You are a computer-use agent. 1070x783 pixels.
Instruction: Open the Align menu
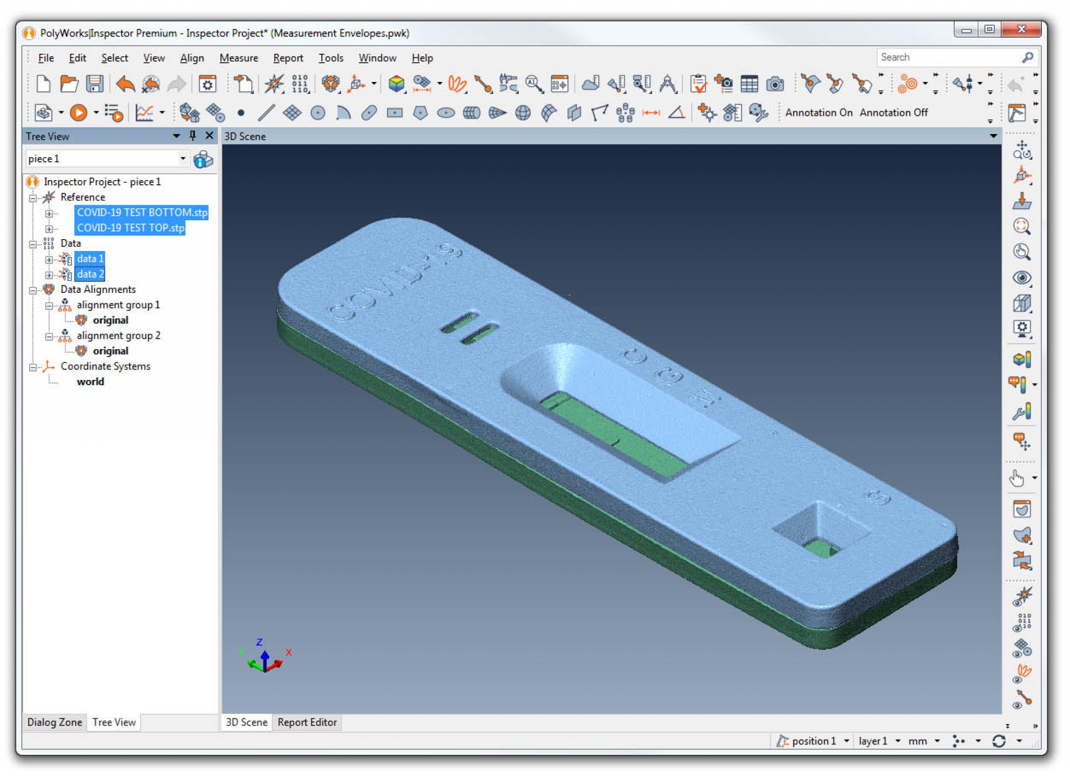click(192, 58)
